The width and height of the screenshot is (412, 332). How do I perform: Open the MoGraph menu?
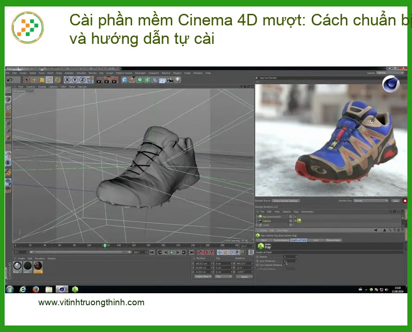[140, 73]
